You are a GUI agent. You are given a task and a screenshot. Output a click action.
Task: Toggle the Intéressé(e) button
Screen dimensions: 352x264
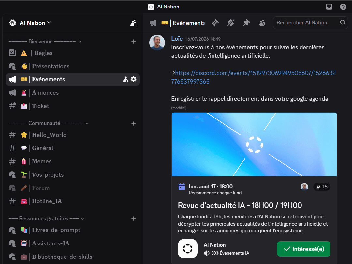(x=304, y=249)
